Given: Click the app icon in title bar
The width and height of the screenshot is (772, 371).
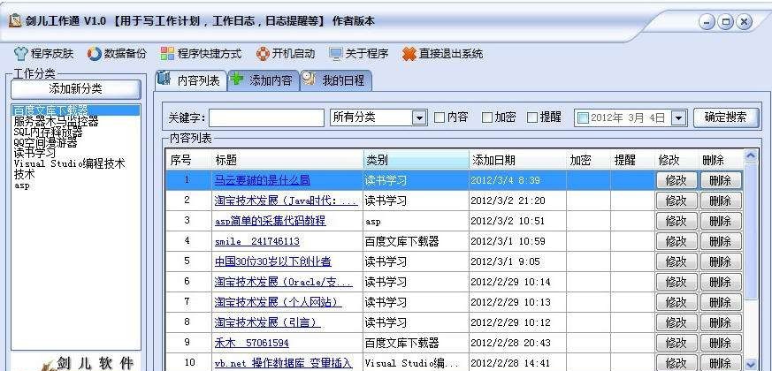Looking at the screenshot, I should (x=15, y=21).
